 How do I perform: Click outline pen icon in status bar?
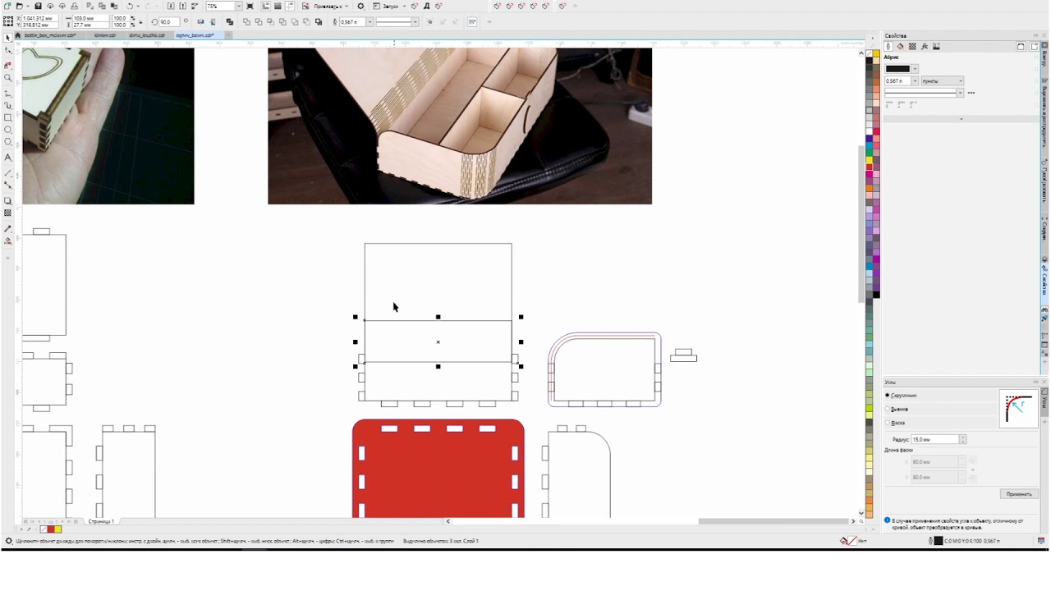(932, 541)
